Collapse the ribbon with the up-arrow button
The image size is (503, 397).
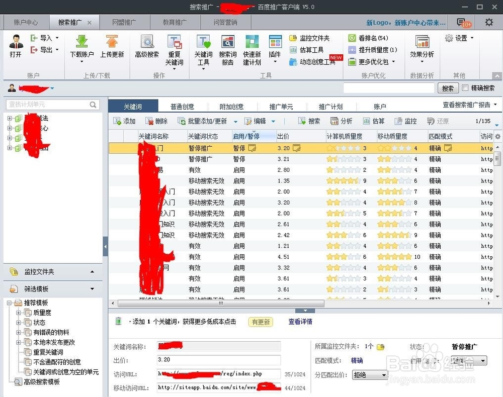497,76
